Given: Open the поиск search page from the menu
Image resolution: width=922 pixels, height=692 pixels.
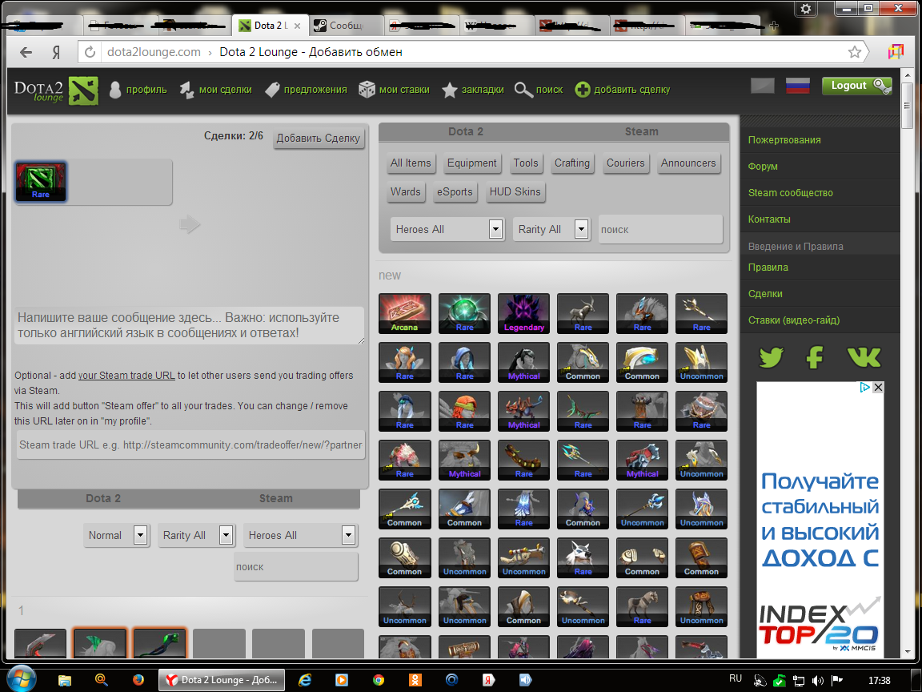Looking at the screenshot, I should [x=539, y=90].
